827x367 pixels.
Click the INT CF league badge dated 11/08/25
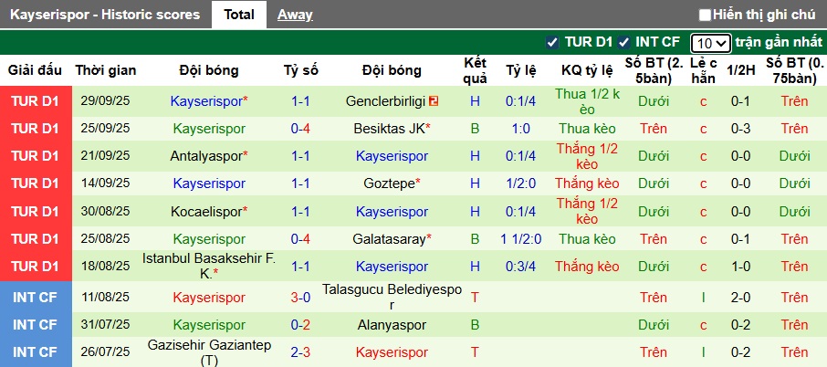point(36,297)
